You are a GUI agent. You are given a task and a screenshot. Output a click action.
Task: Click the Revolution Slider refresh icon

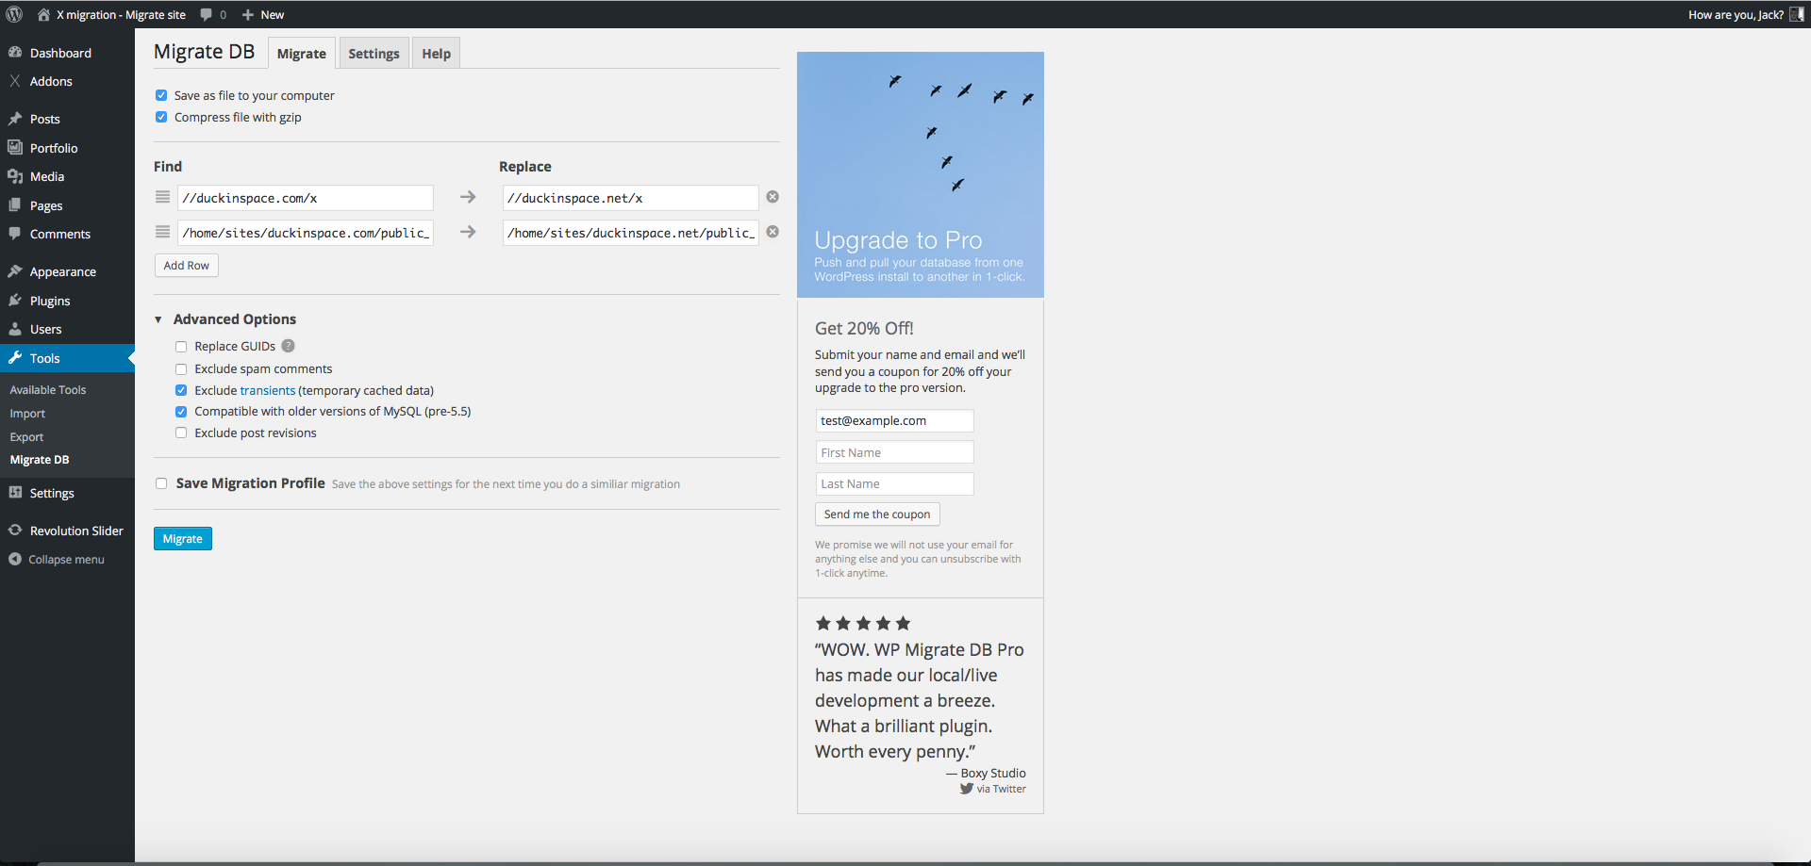click(15, 531)
